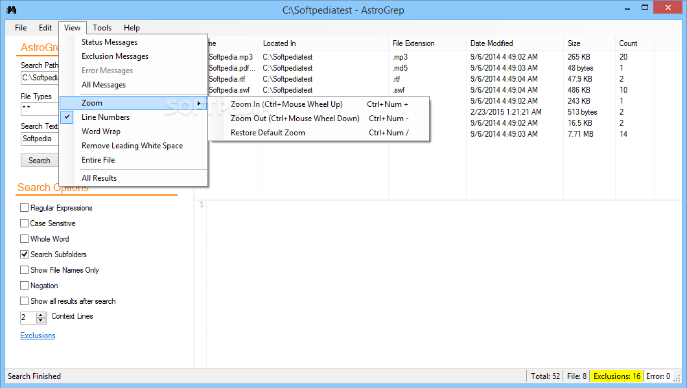
Task: Tick the Negation checkbox
Action: tap(25, 286)
